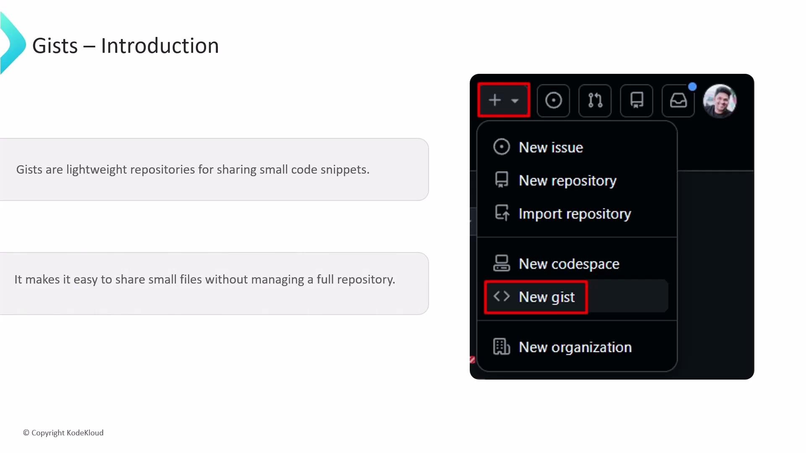
Task: Choose New organization menu entry
Action: coord(577,347)
